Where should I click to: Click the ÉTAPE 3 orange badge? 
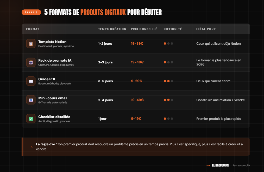[x=31, y=12]
